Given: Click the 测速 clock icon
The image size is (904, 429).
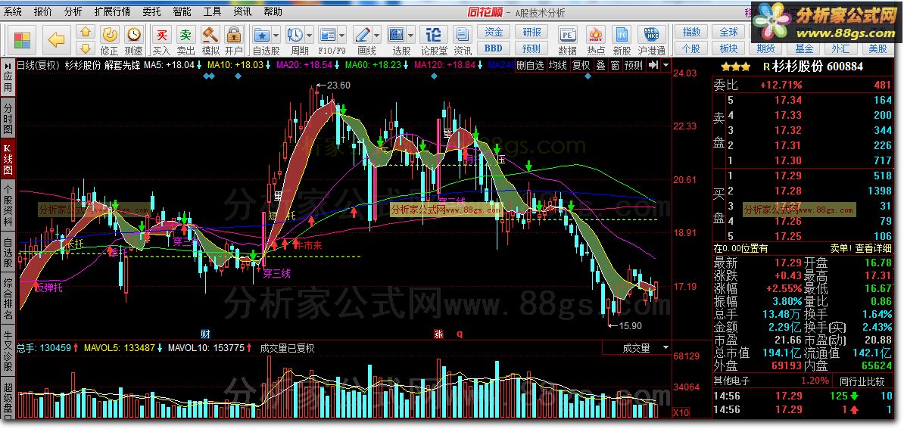Looking at the screenshot, I should (134, 35).
